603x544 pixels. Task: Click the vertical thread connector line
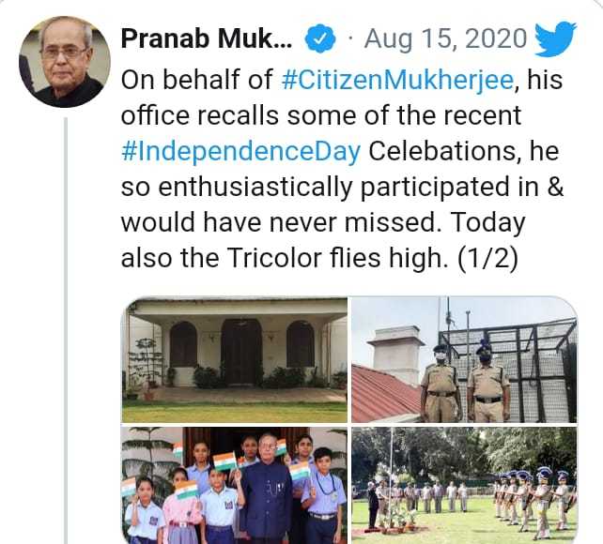click(66, 331)
